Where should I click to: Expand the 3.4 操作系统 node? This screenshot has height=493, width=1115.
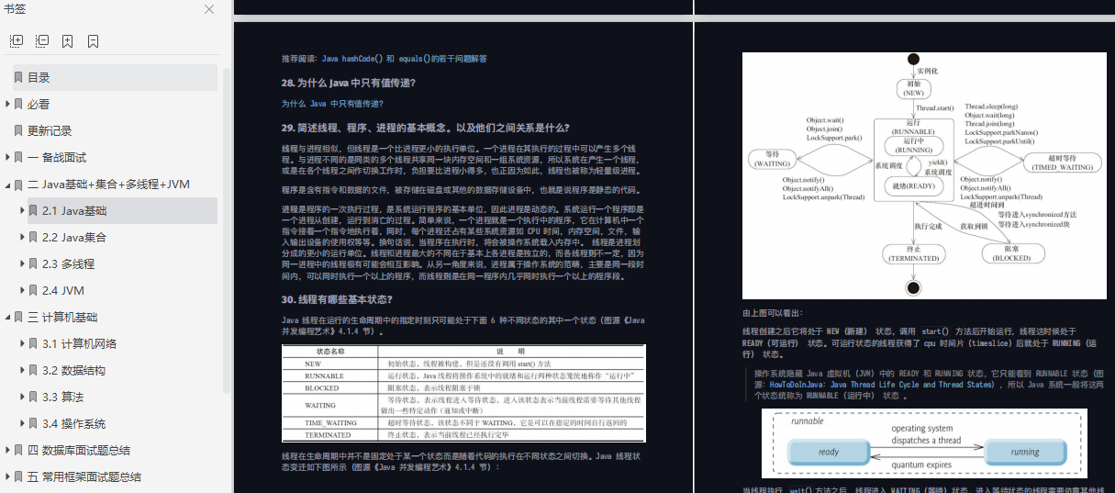click(23, 424)
